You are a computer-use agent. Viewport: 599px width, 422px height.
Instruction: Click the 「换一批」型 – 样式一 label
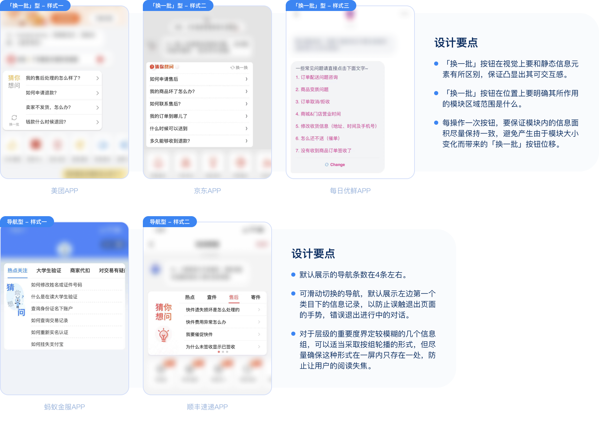[x=36, y=5]
